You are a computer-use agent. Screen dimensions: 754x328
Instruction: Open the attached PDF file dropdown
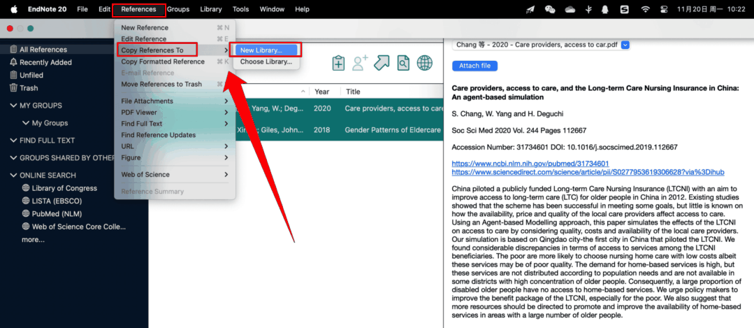coord(625,45)
